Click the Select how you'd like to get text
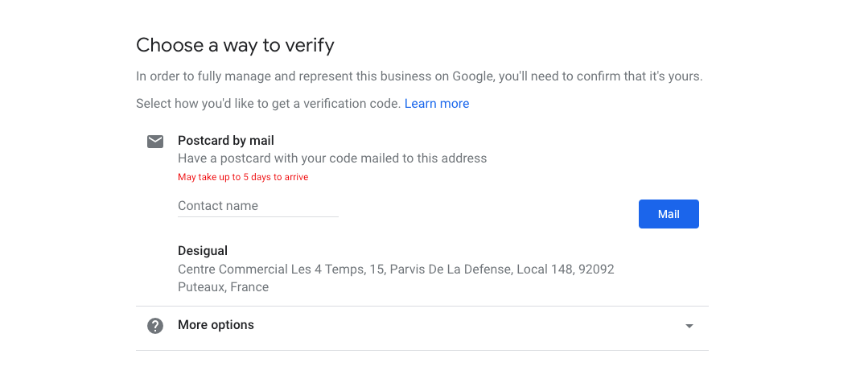 [268, 104]
